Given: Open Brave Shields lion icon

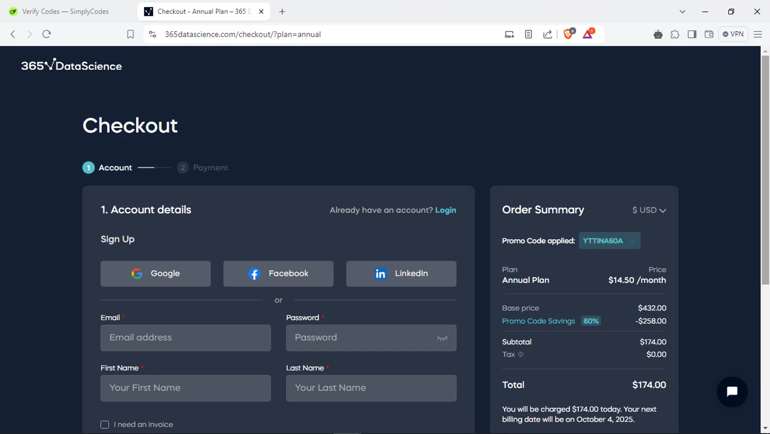Looking at the screenshot, I should tap(569, 34).
